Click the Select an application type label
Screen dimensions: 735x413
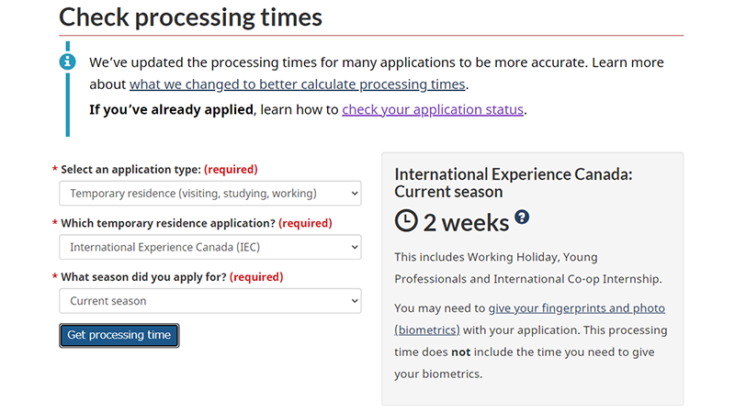tap(130, 170)
